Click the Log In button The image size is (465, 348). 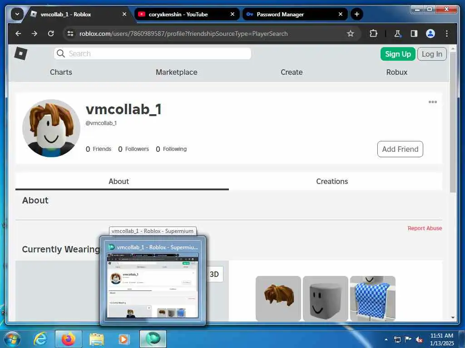click(432, 54)
